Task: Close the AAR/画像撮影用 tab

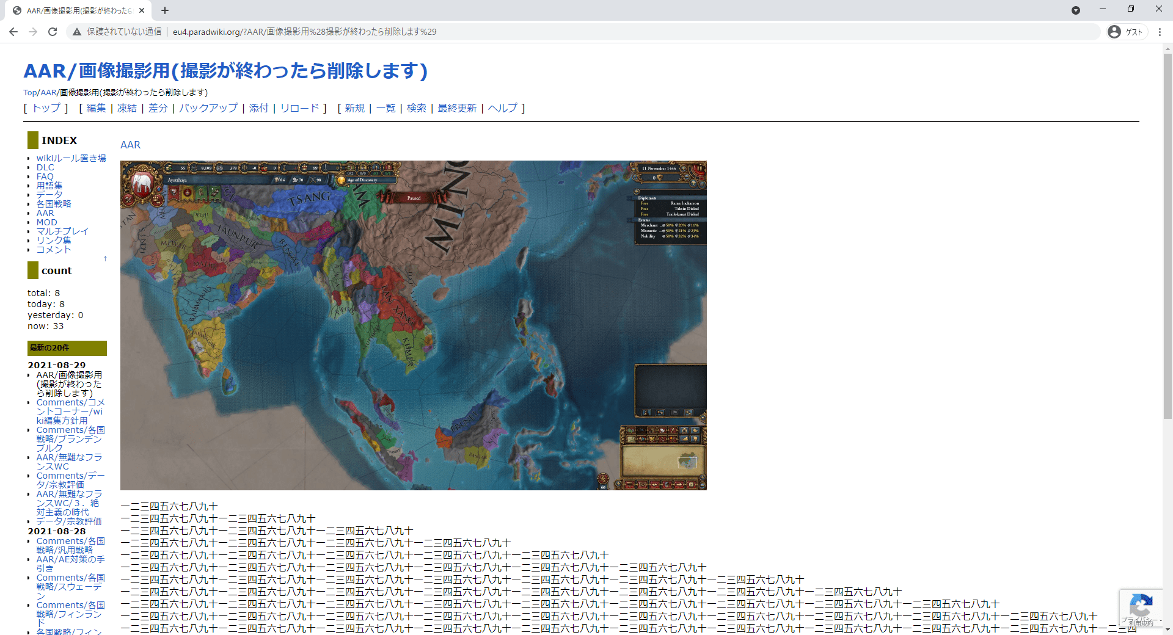Action: click(x=142, y=10)
